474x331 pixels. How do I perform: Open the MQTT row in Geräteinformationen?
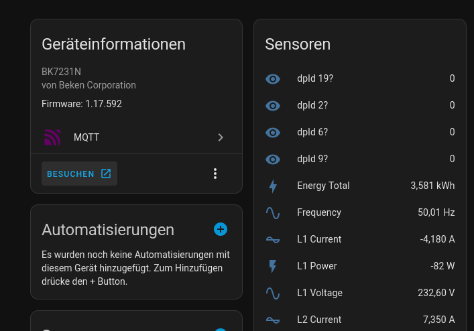click(136, 137)
